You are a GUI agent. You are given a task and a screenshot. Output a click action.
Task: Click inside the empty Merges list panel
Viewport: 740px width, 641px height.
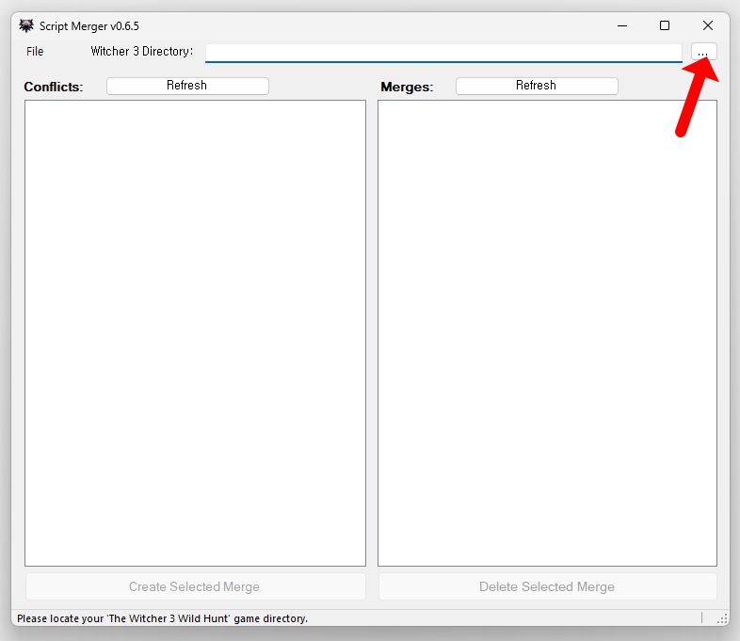(547, 332)
